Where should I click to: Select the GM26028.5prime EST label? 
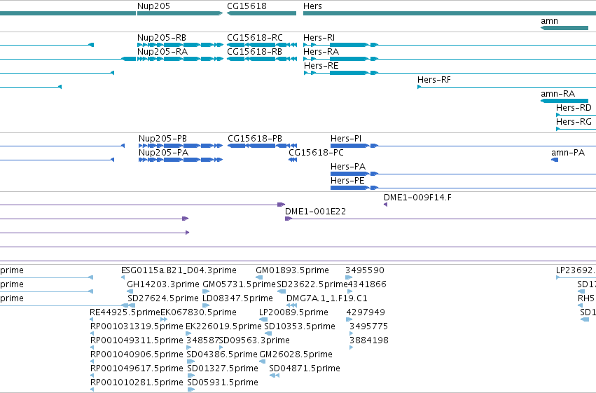coord(296,354)
